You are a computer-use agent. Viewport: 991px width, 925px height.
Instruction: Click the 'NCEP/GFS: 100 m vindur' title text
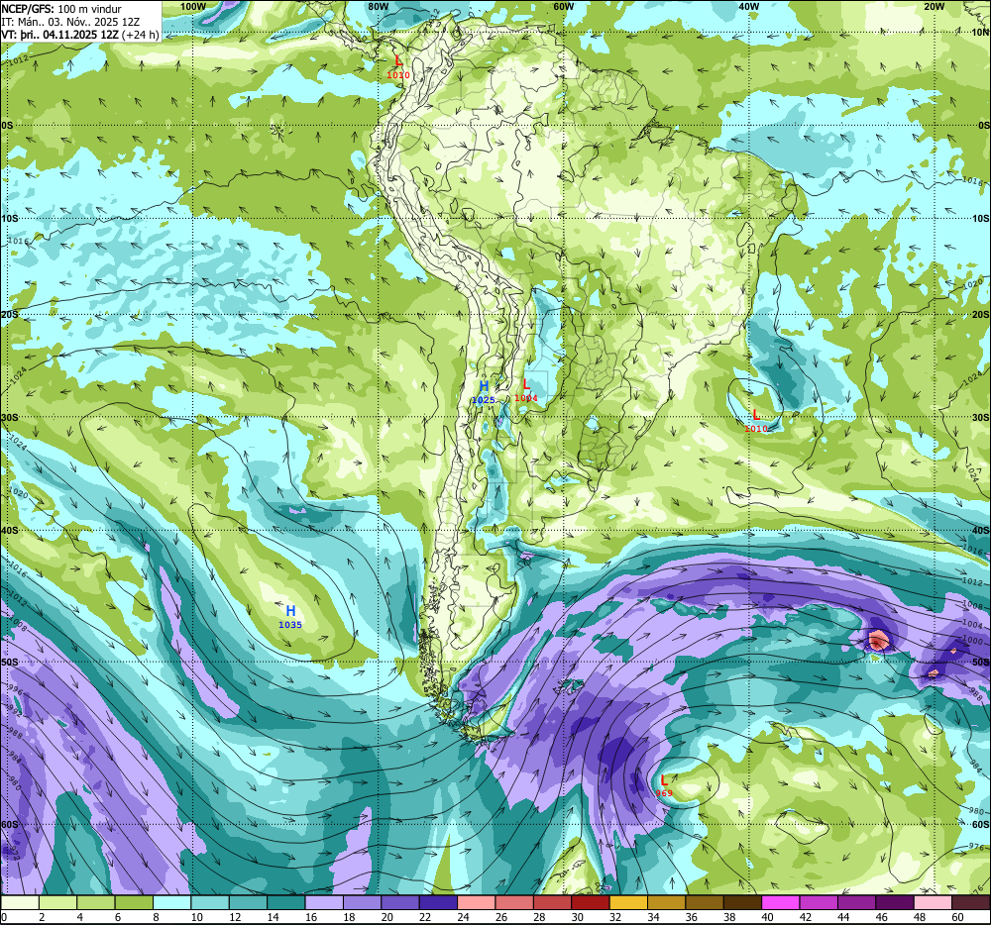[61, 9]
